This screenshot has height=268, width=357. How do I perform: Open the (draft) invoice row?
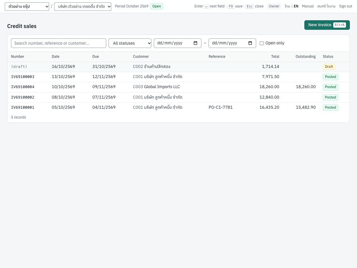tap(178, 67)
